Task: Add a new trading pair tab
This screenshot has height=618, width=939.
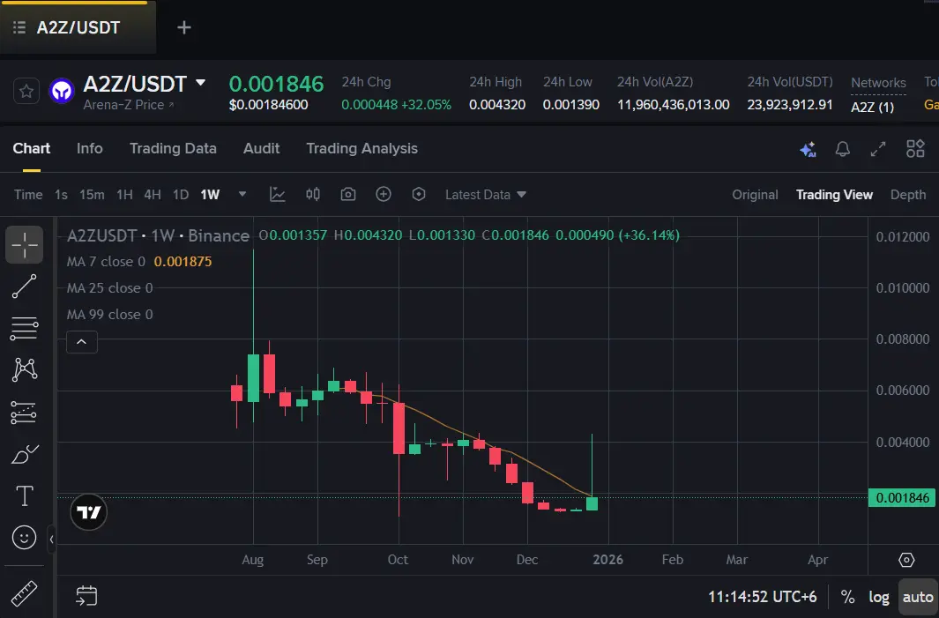Action: (184, 27)
